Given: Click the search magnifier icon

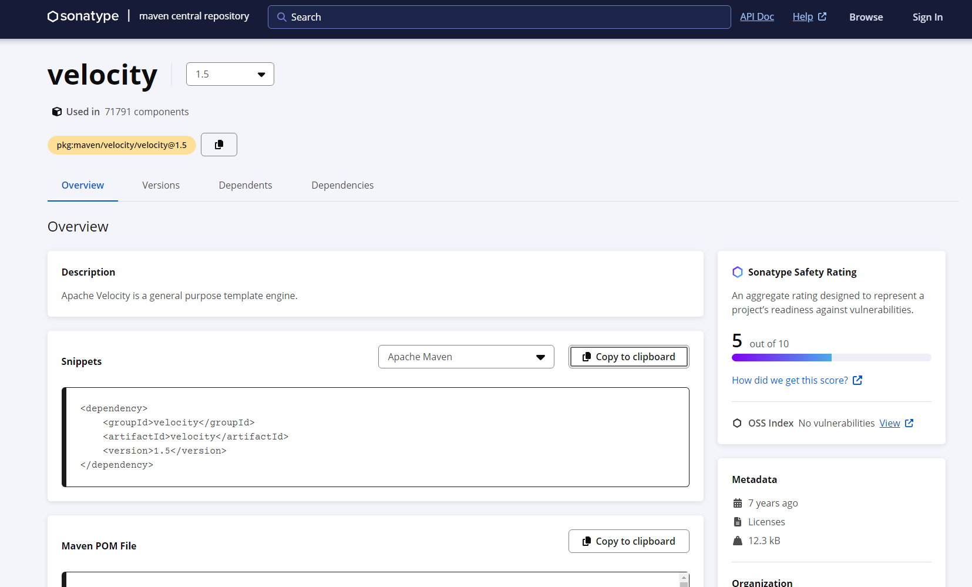Looking at the screenshot, I should coord(282,17).
